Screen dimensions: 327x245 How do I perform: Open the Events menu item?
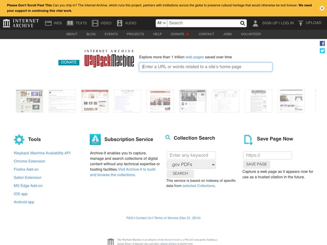(111, 34)
